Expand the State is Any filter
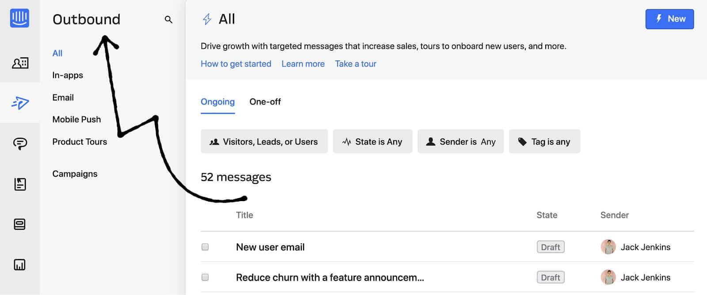This screenshot has width=707, height=295. pyautogui.click(x=372, y=142)
